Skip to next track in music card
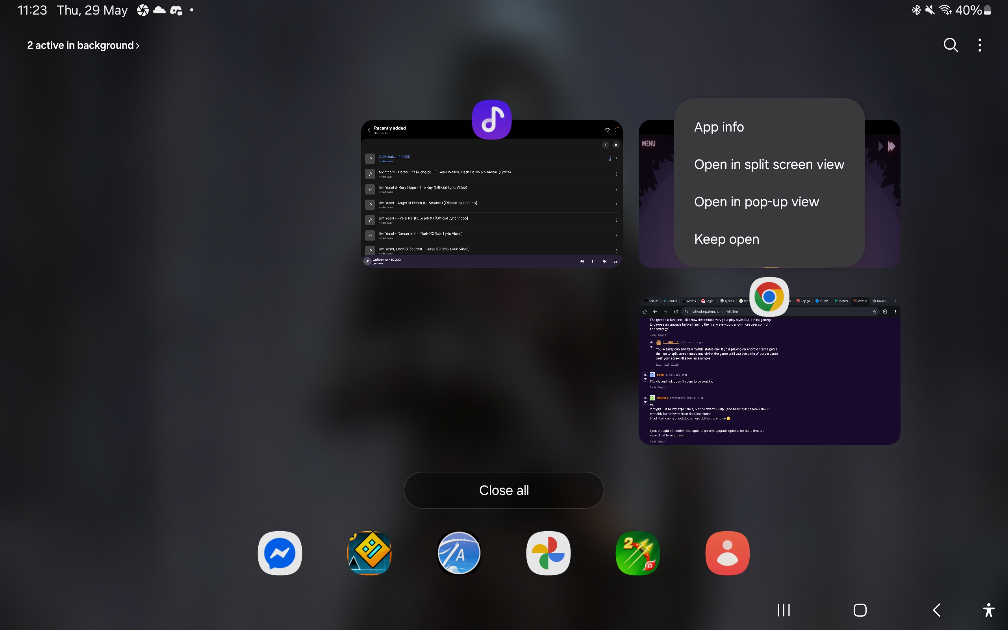The image size is (1008, 630). 604,261
